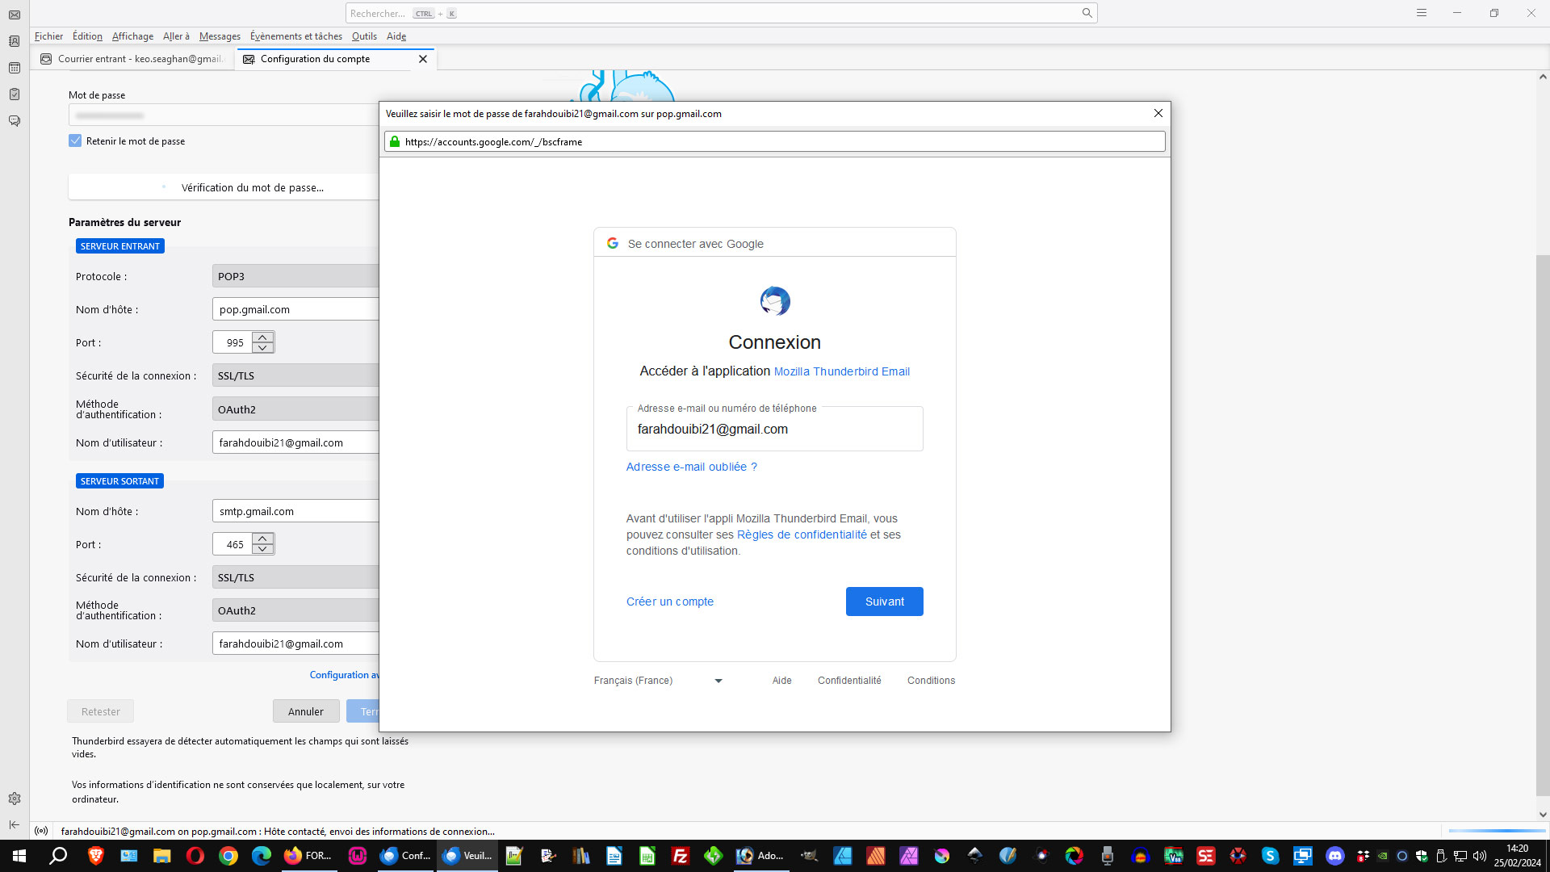The image size is (1550, 872).
Task: Open Settings gear in Thunderbird sidebar
Action: [15, 799]
